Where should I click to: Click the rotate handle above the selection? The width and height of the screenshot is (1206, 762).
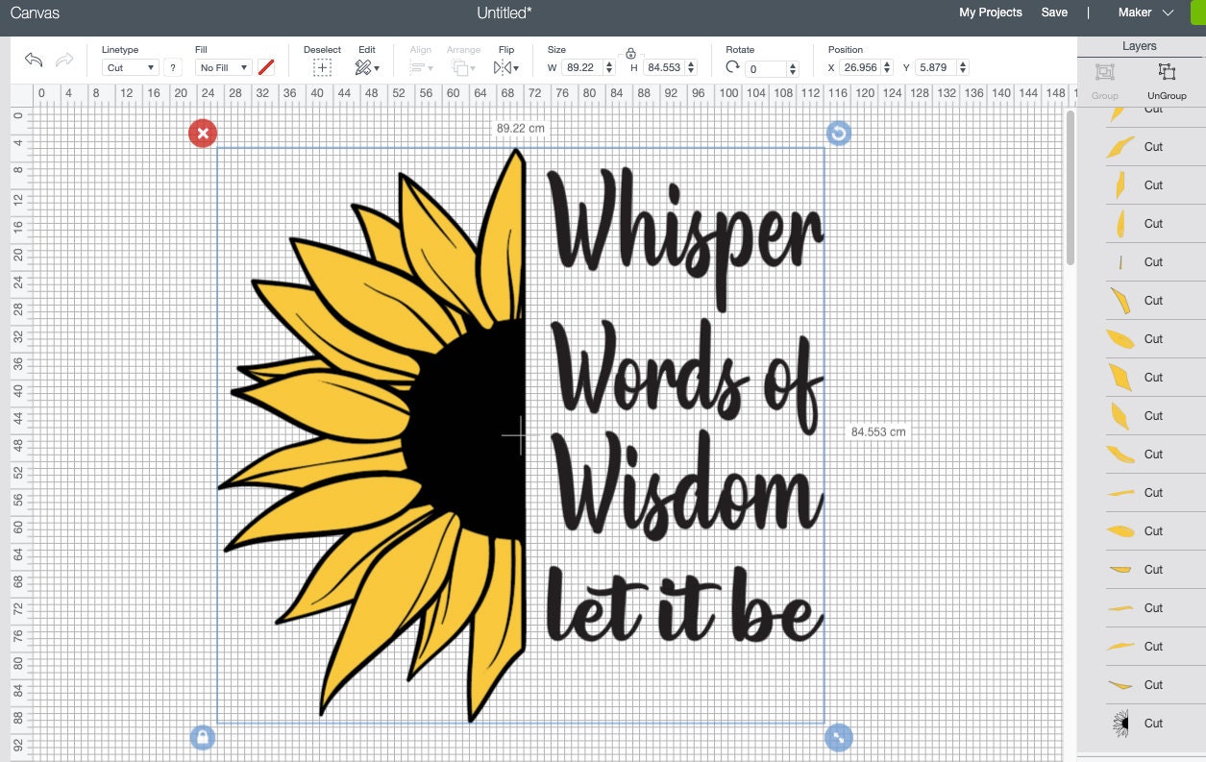(x=838, y=133)
